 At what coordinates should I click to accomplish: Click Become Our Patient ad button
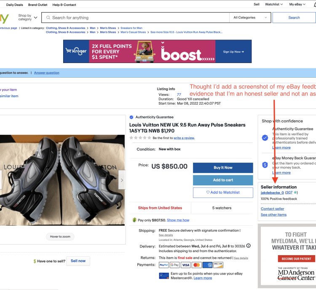(296, 258)
